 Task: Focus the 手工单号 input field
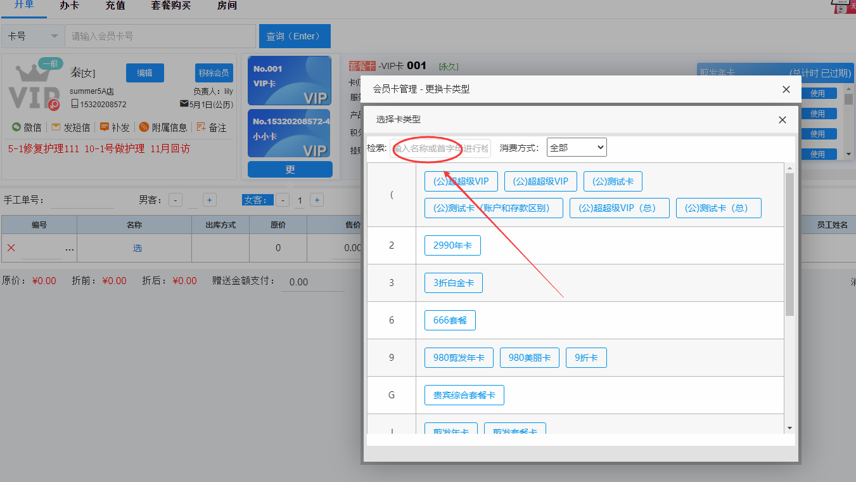(x=82, y=200)
